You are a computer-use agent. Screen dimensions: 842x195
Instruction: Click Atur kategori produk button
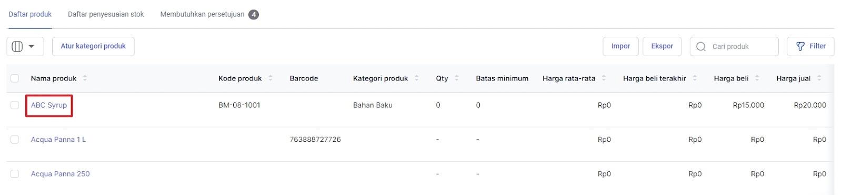(93, 46)
